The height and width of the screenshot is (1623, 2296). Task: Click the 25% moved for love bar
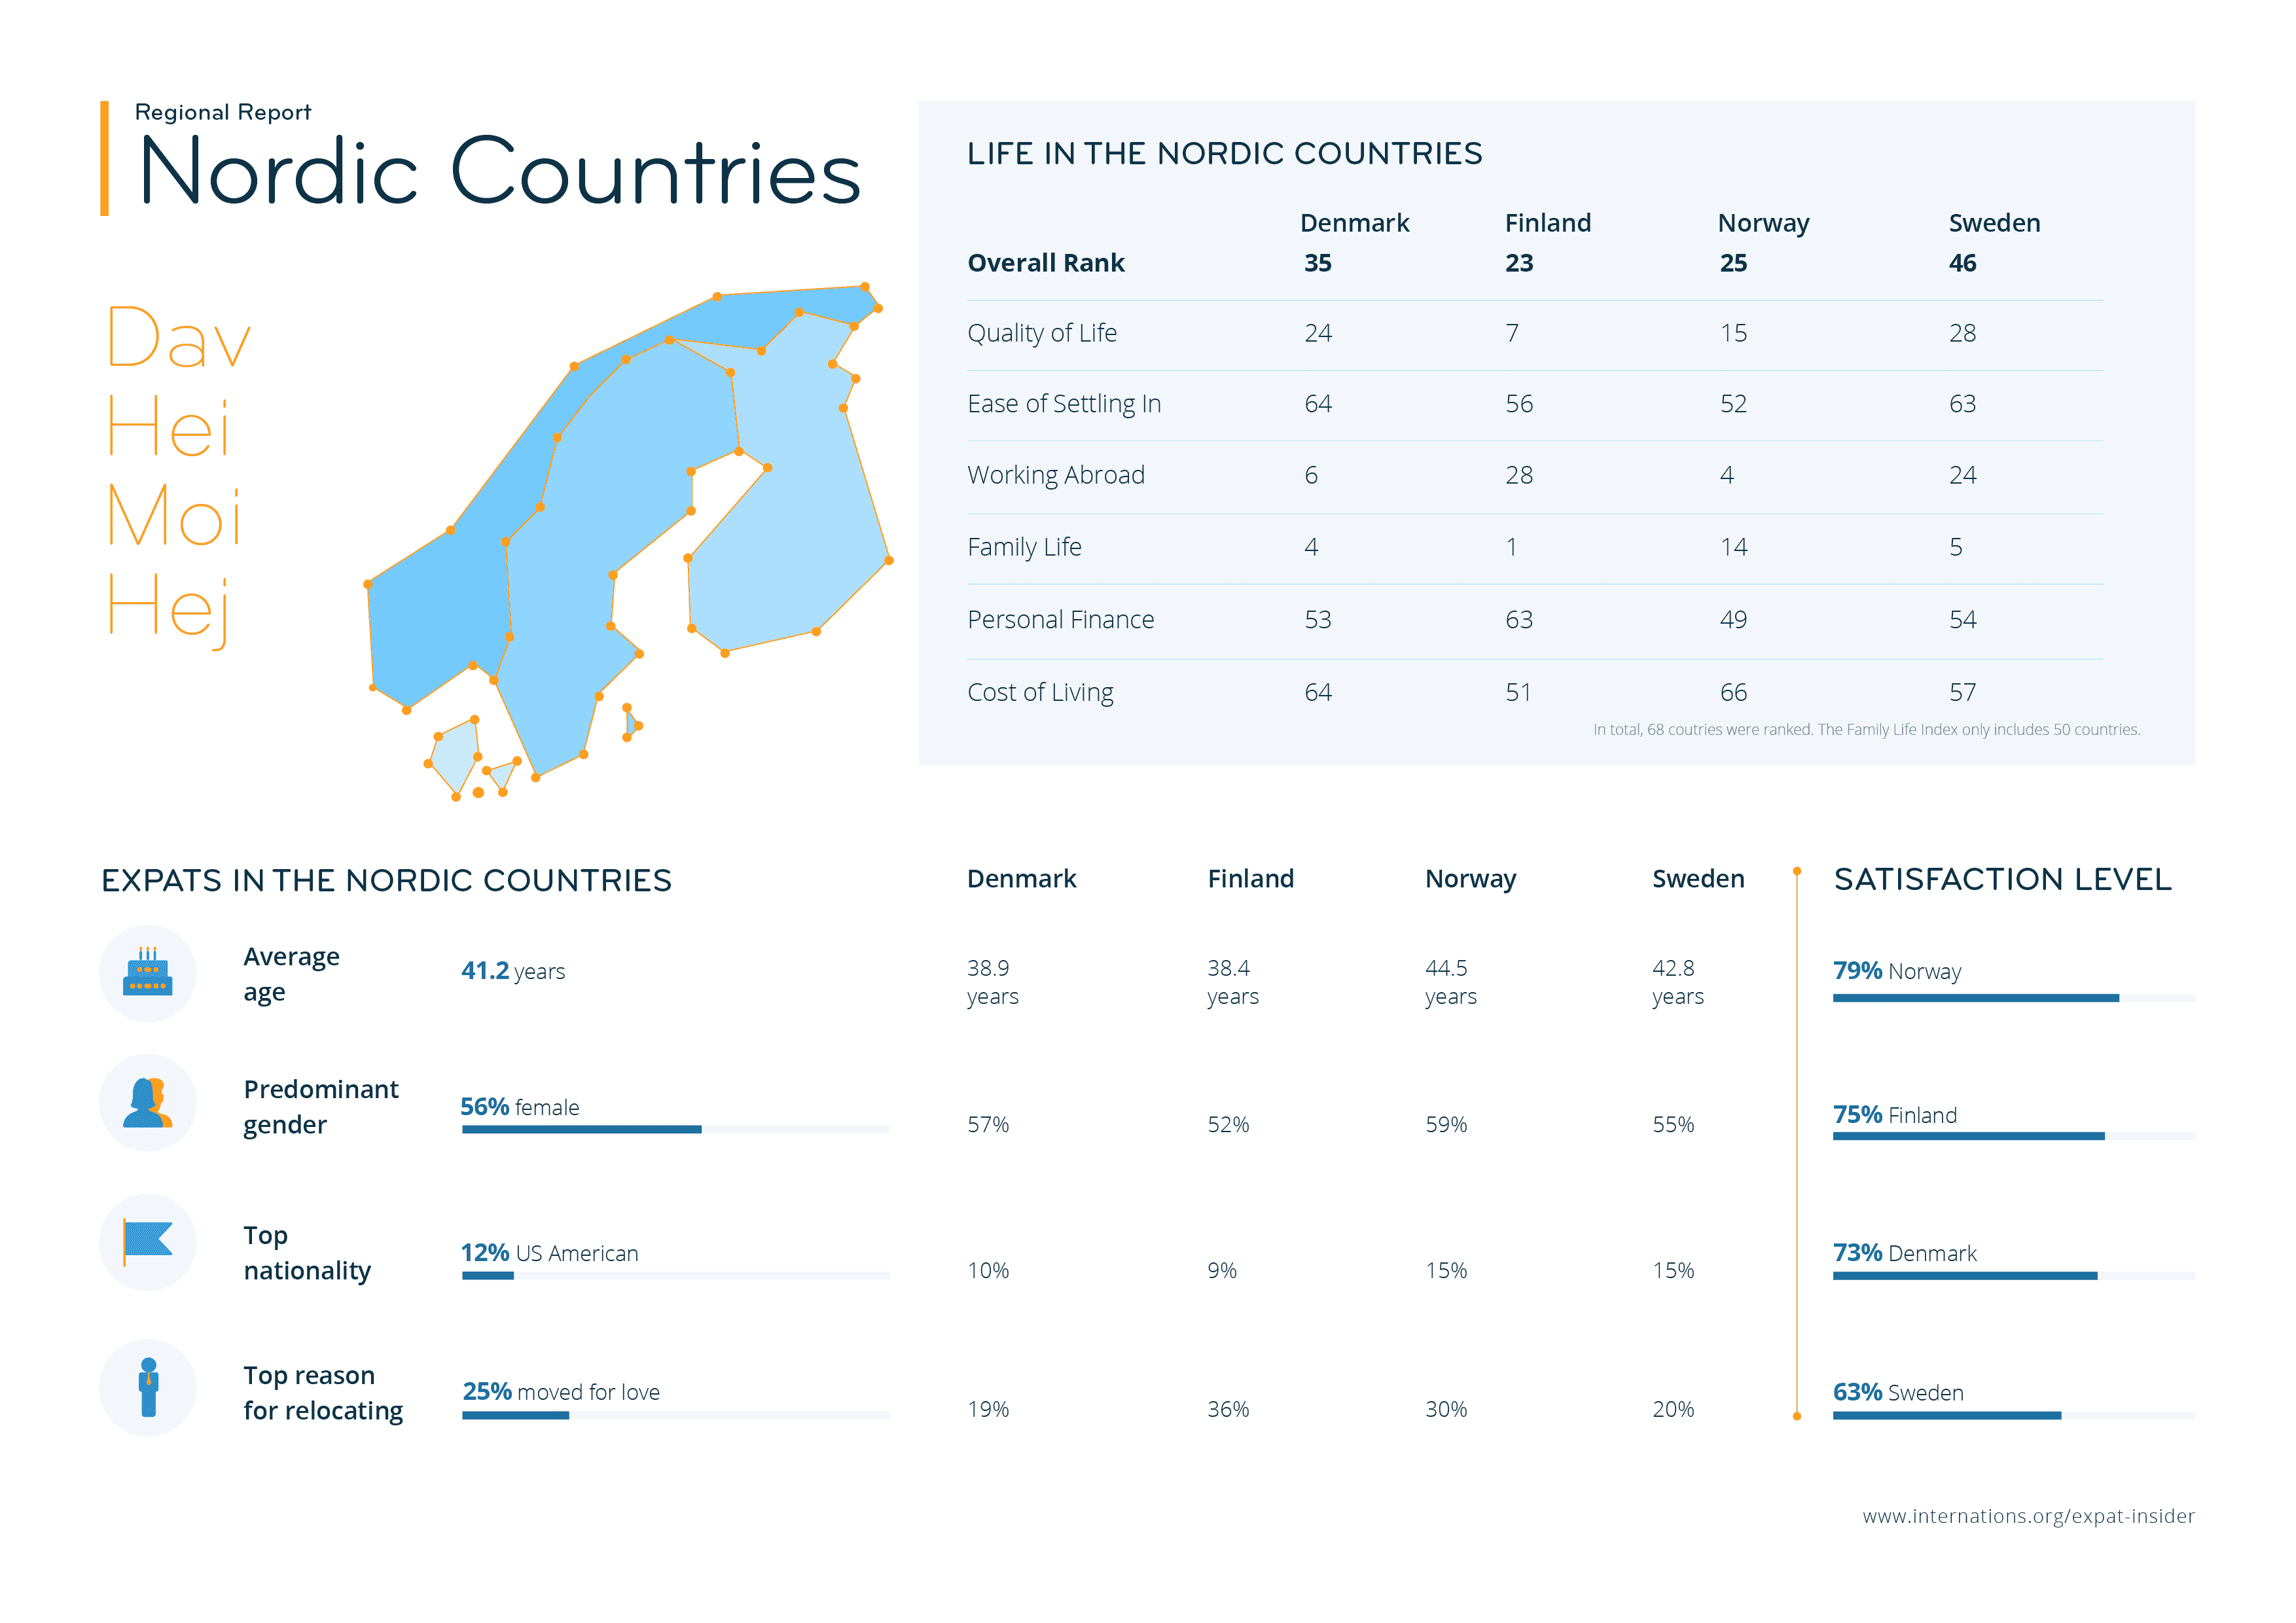[x=515, y=1415]
